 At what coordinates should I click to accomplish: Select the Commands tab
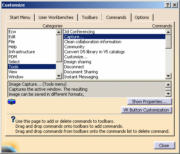click(116, 17)
